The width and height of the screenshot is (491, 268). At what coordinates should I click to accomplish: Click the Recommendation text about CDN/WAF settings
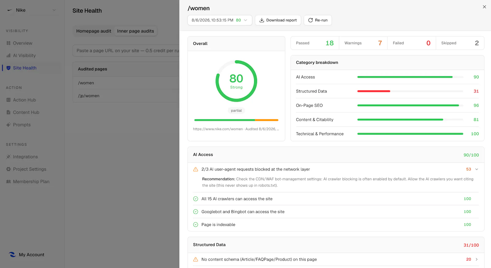(x=338, y=182)
